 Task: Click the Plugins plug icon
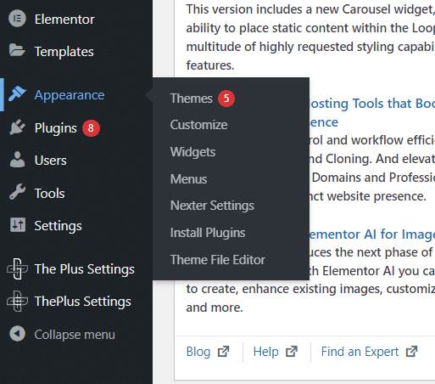click(x=17, y=127)
